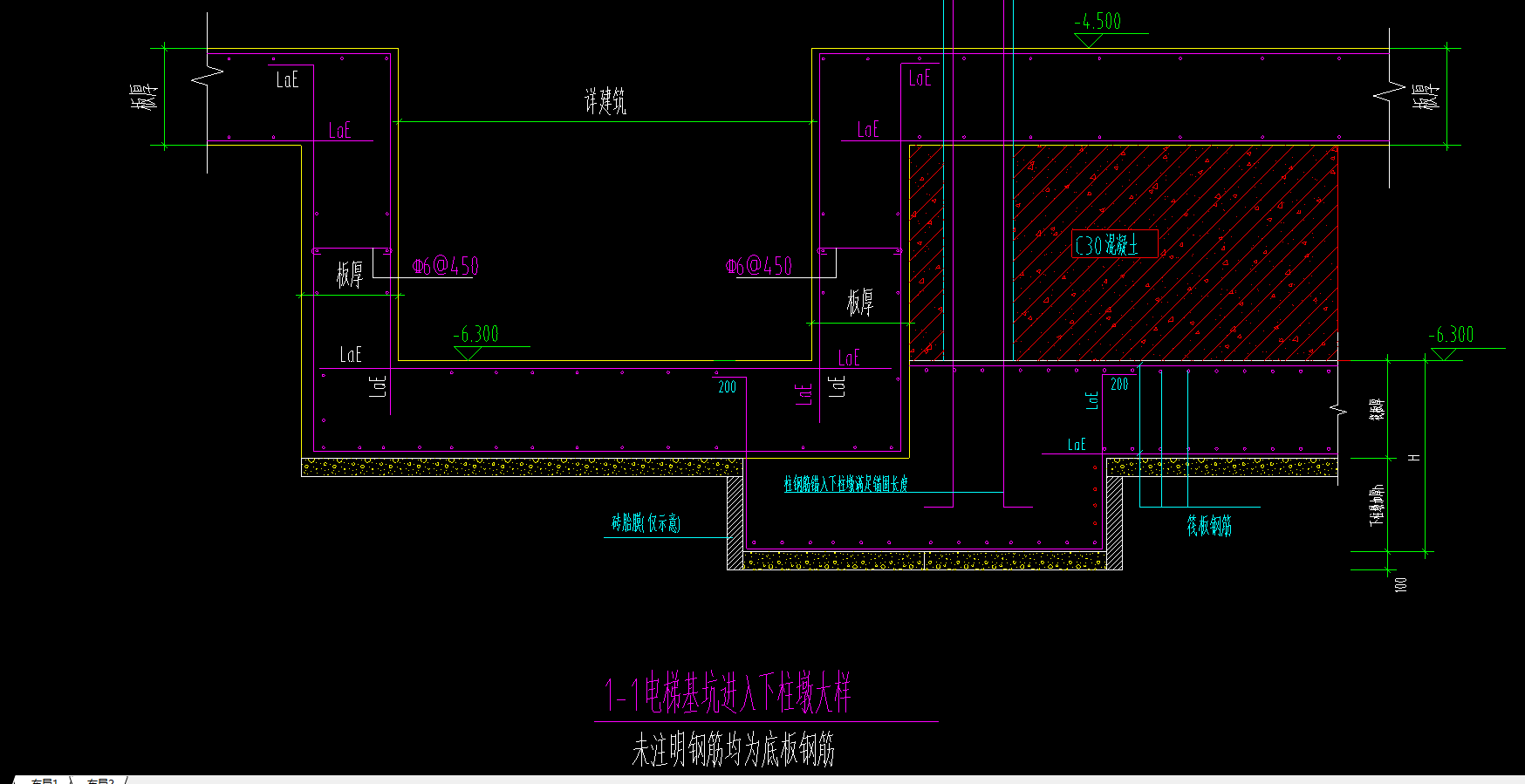Click the cyan 200 dimension above 筏板钢筋 leaders

point(1119,385)
